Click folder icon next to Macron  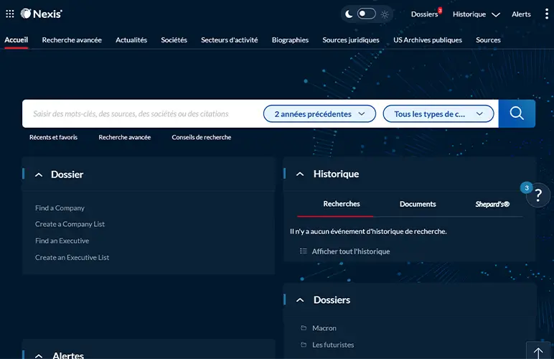click(304, 327)
